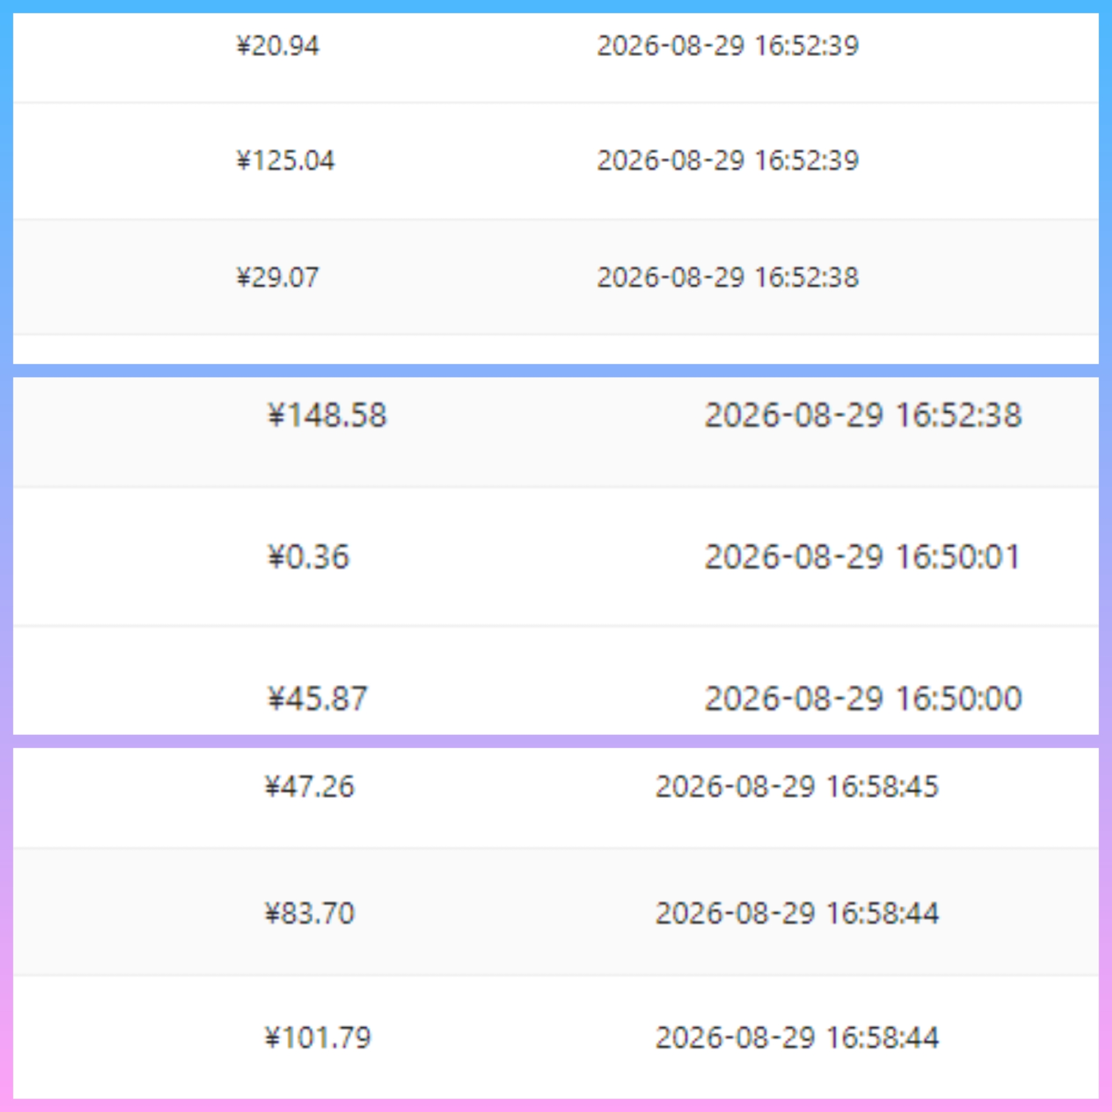The width and height of the screenshot is (1112, 1112).
Task: Select the 2026-08-29 16:50:01 timestamp
Action: pyautogui.click(x=862, y=557)
